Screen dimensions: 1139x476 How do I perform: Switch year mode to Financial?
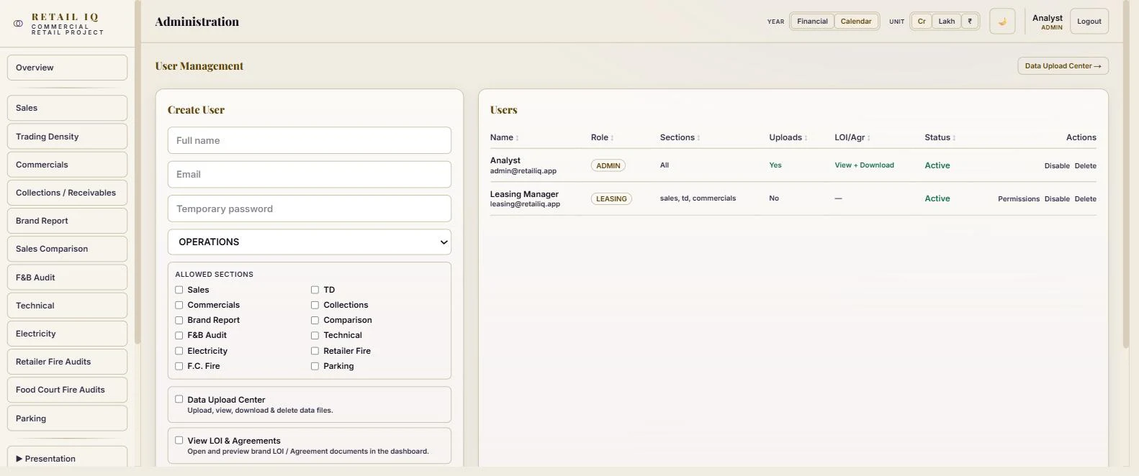(812, 22)
